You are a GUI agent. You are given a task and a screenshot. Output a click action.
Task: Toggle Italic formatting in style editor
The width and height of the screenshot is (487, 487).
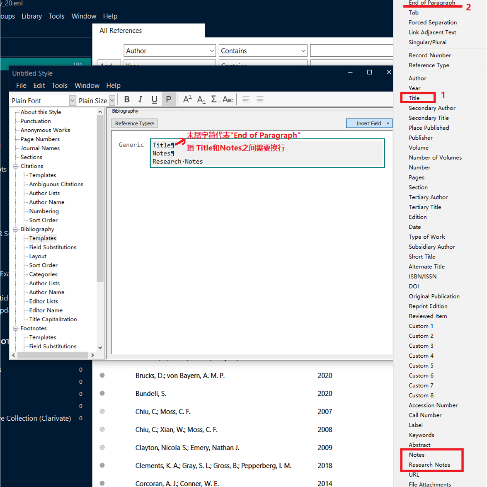141,99
